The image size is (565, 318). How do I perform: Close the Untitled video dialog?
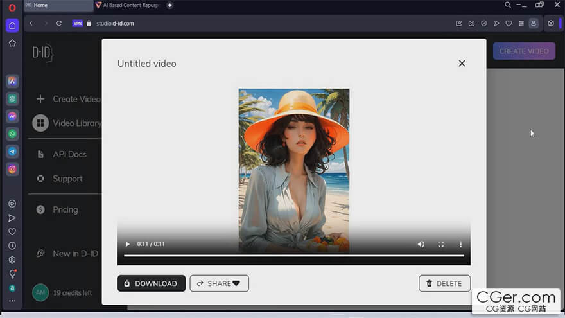462,63
